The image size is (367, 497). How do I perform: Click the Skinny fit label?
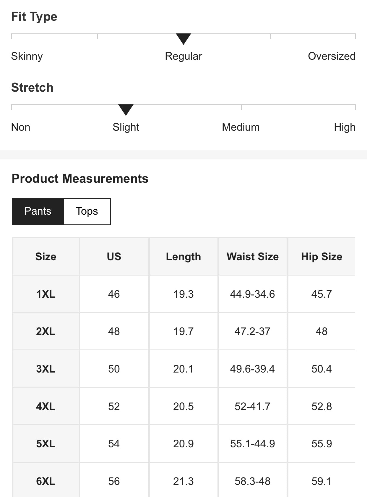click(x=27, y=56)
